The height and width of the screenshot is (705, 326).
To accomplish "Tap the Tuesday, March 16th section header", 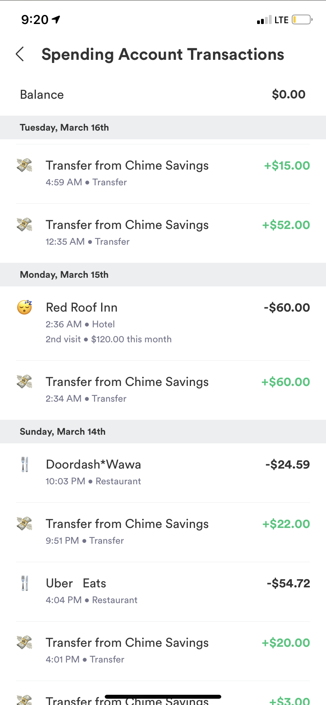I will (64, 127).
